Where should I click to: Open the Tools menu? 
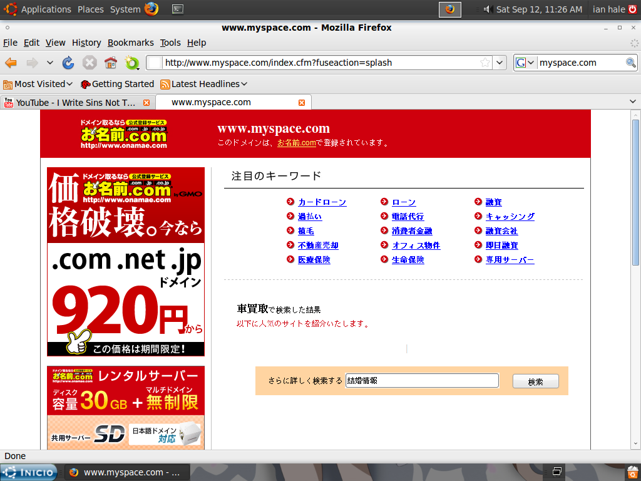tap(170, 43)
